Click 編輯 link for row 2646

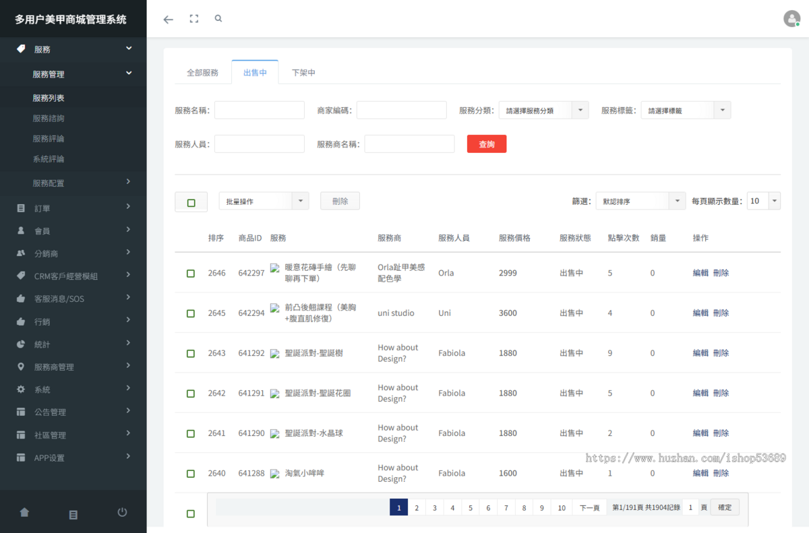coord(700,273)
